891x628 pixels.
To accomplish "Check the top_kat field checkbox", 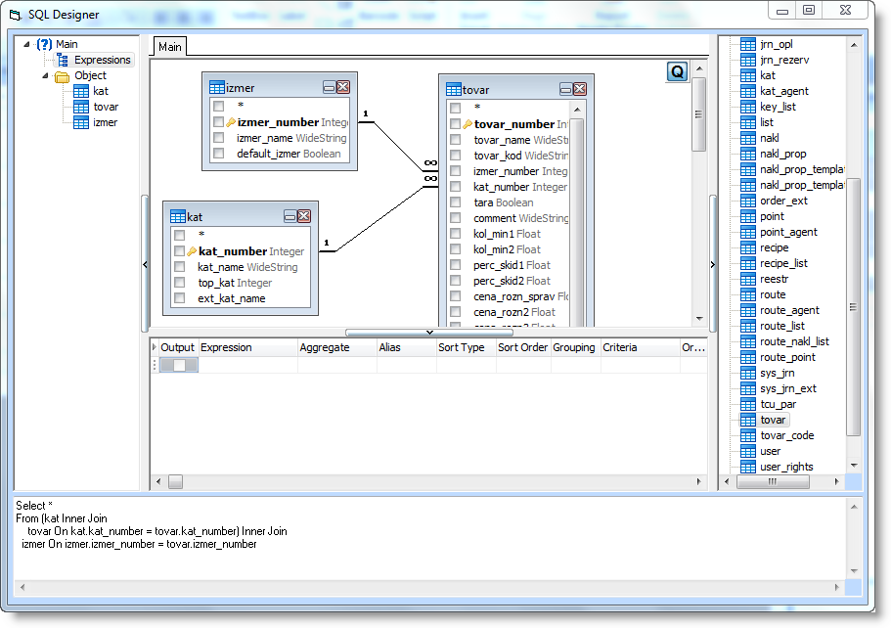I will point(180,283).
